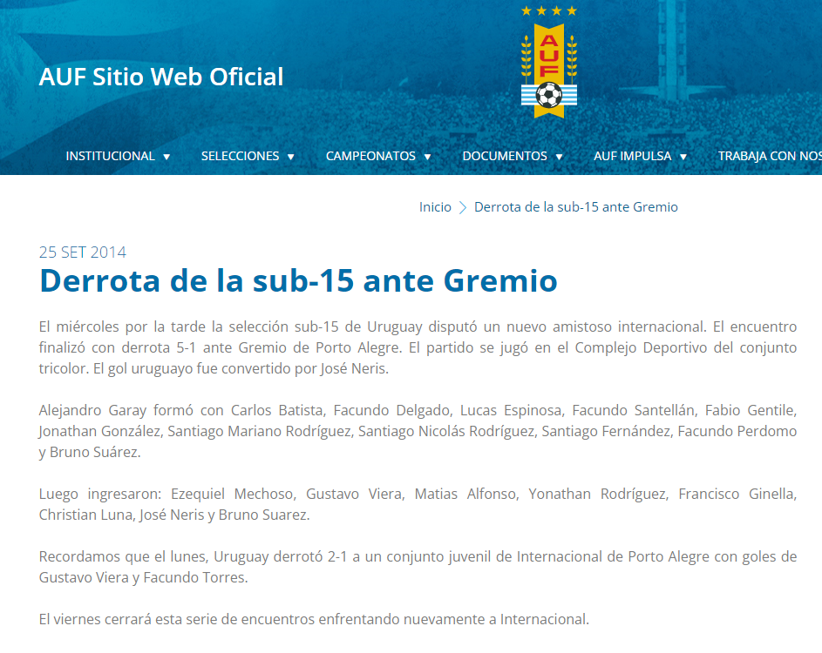Expand the arrow next to SELECCIONES
This screenshot has width=822, height=653.
click(291, 157)
